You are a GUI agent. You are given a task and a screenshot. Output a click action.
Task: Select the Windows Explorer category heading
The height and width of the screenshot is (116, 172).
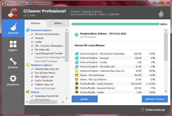click(x=41, y=65)
